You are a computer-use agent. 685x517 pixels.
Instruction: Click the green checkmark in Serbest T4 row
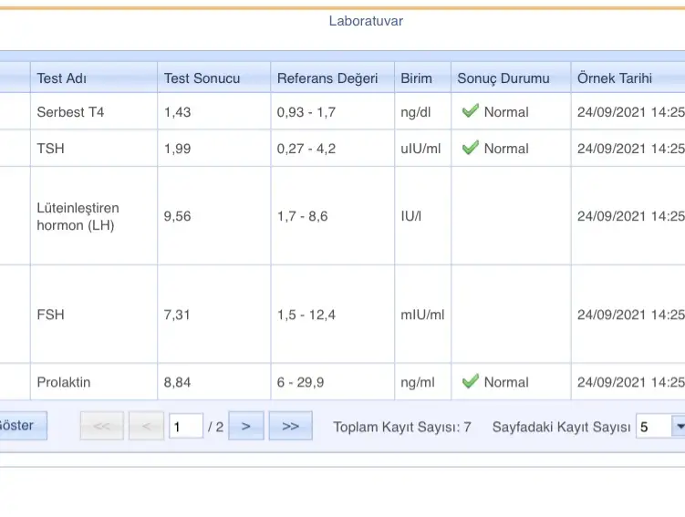coord(470,111)
